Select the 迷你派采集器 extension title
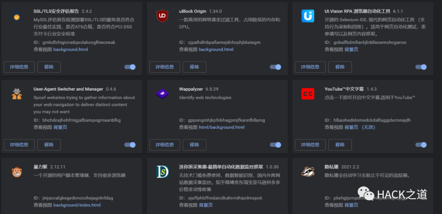 [221, 167]
